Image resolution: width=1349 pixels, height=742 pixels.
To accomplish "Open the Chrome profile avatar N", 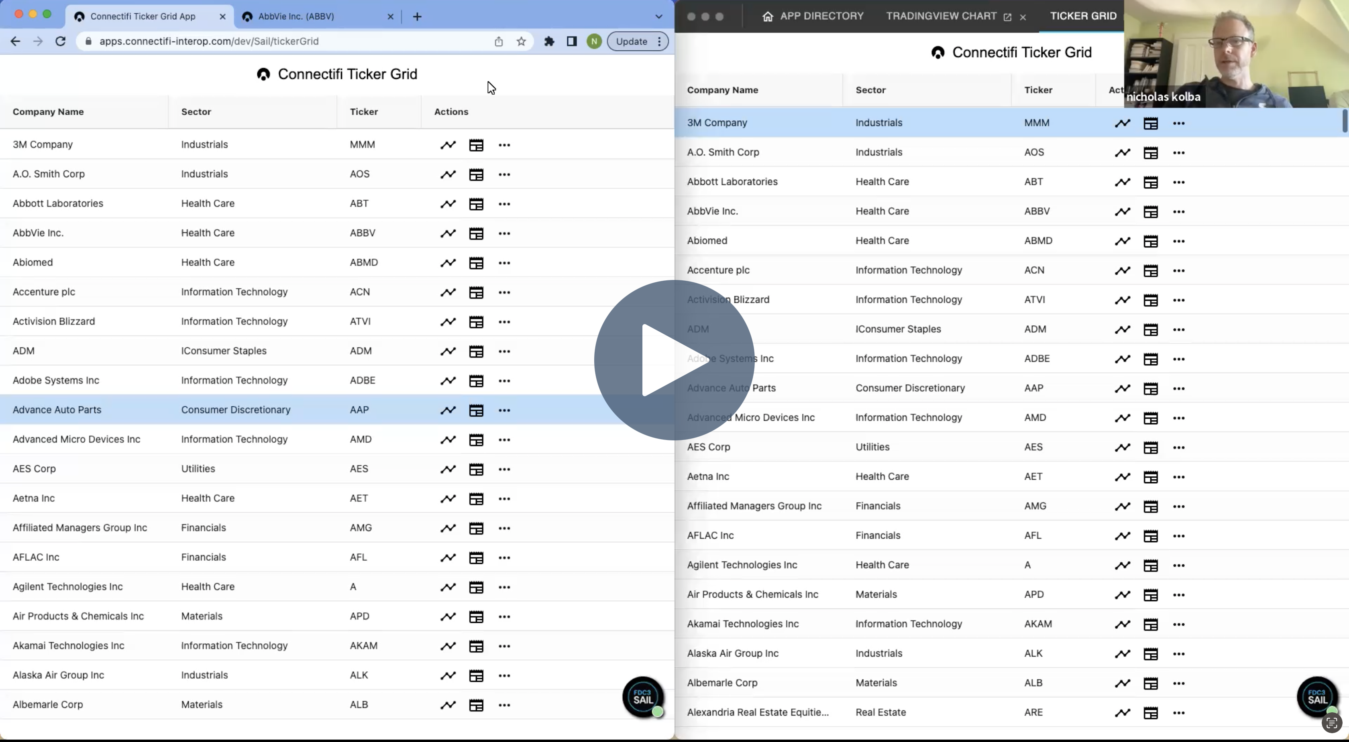I will (594, 41).
